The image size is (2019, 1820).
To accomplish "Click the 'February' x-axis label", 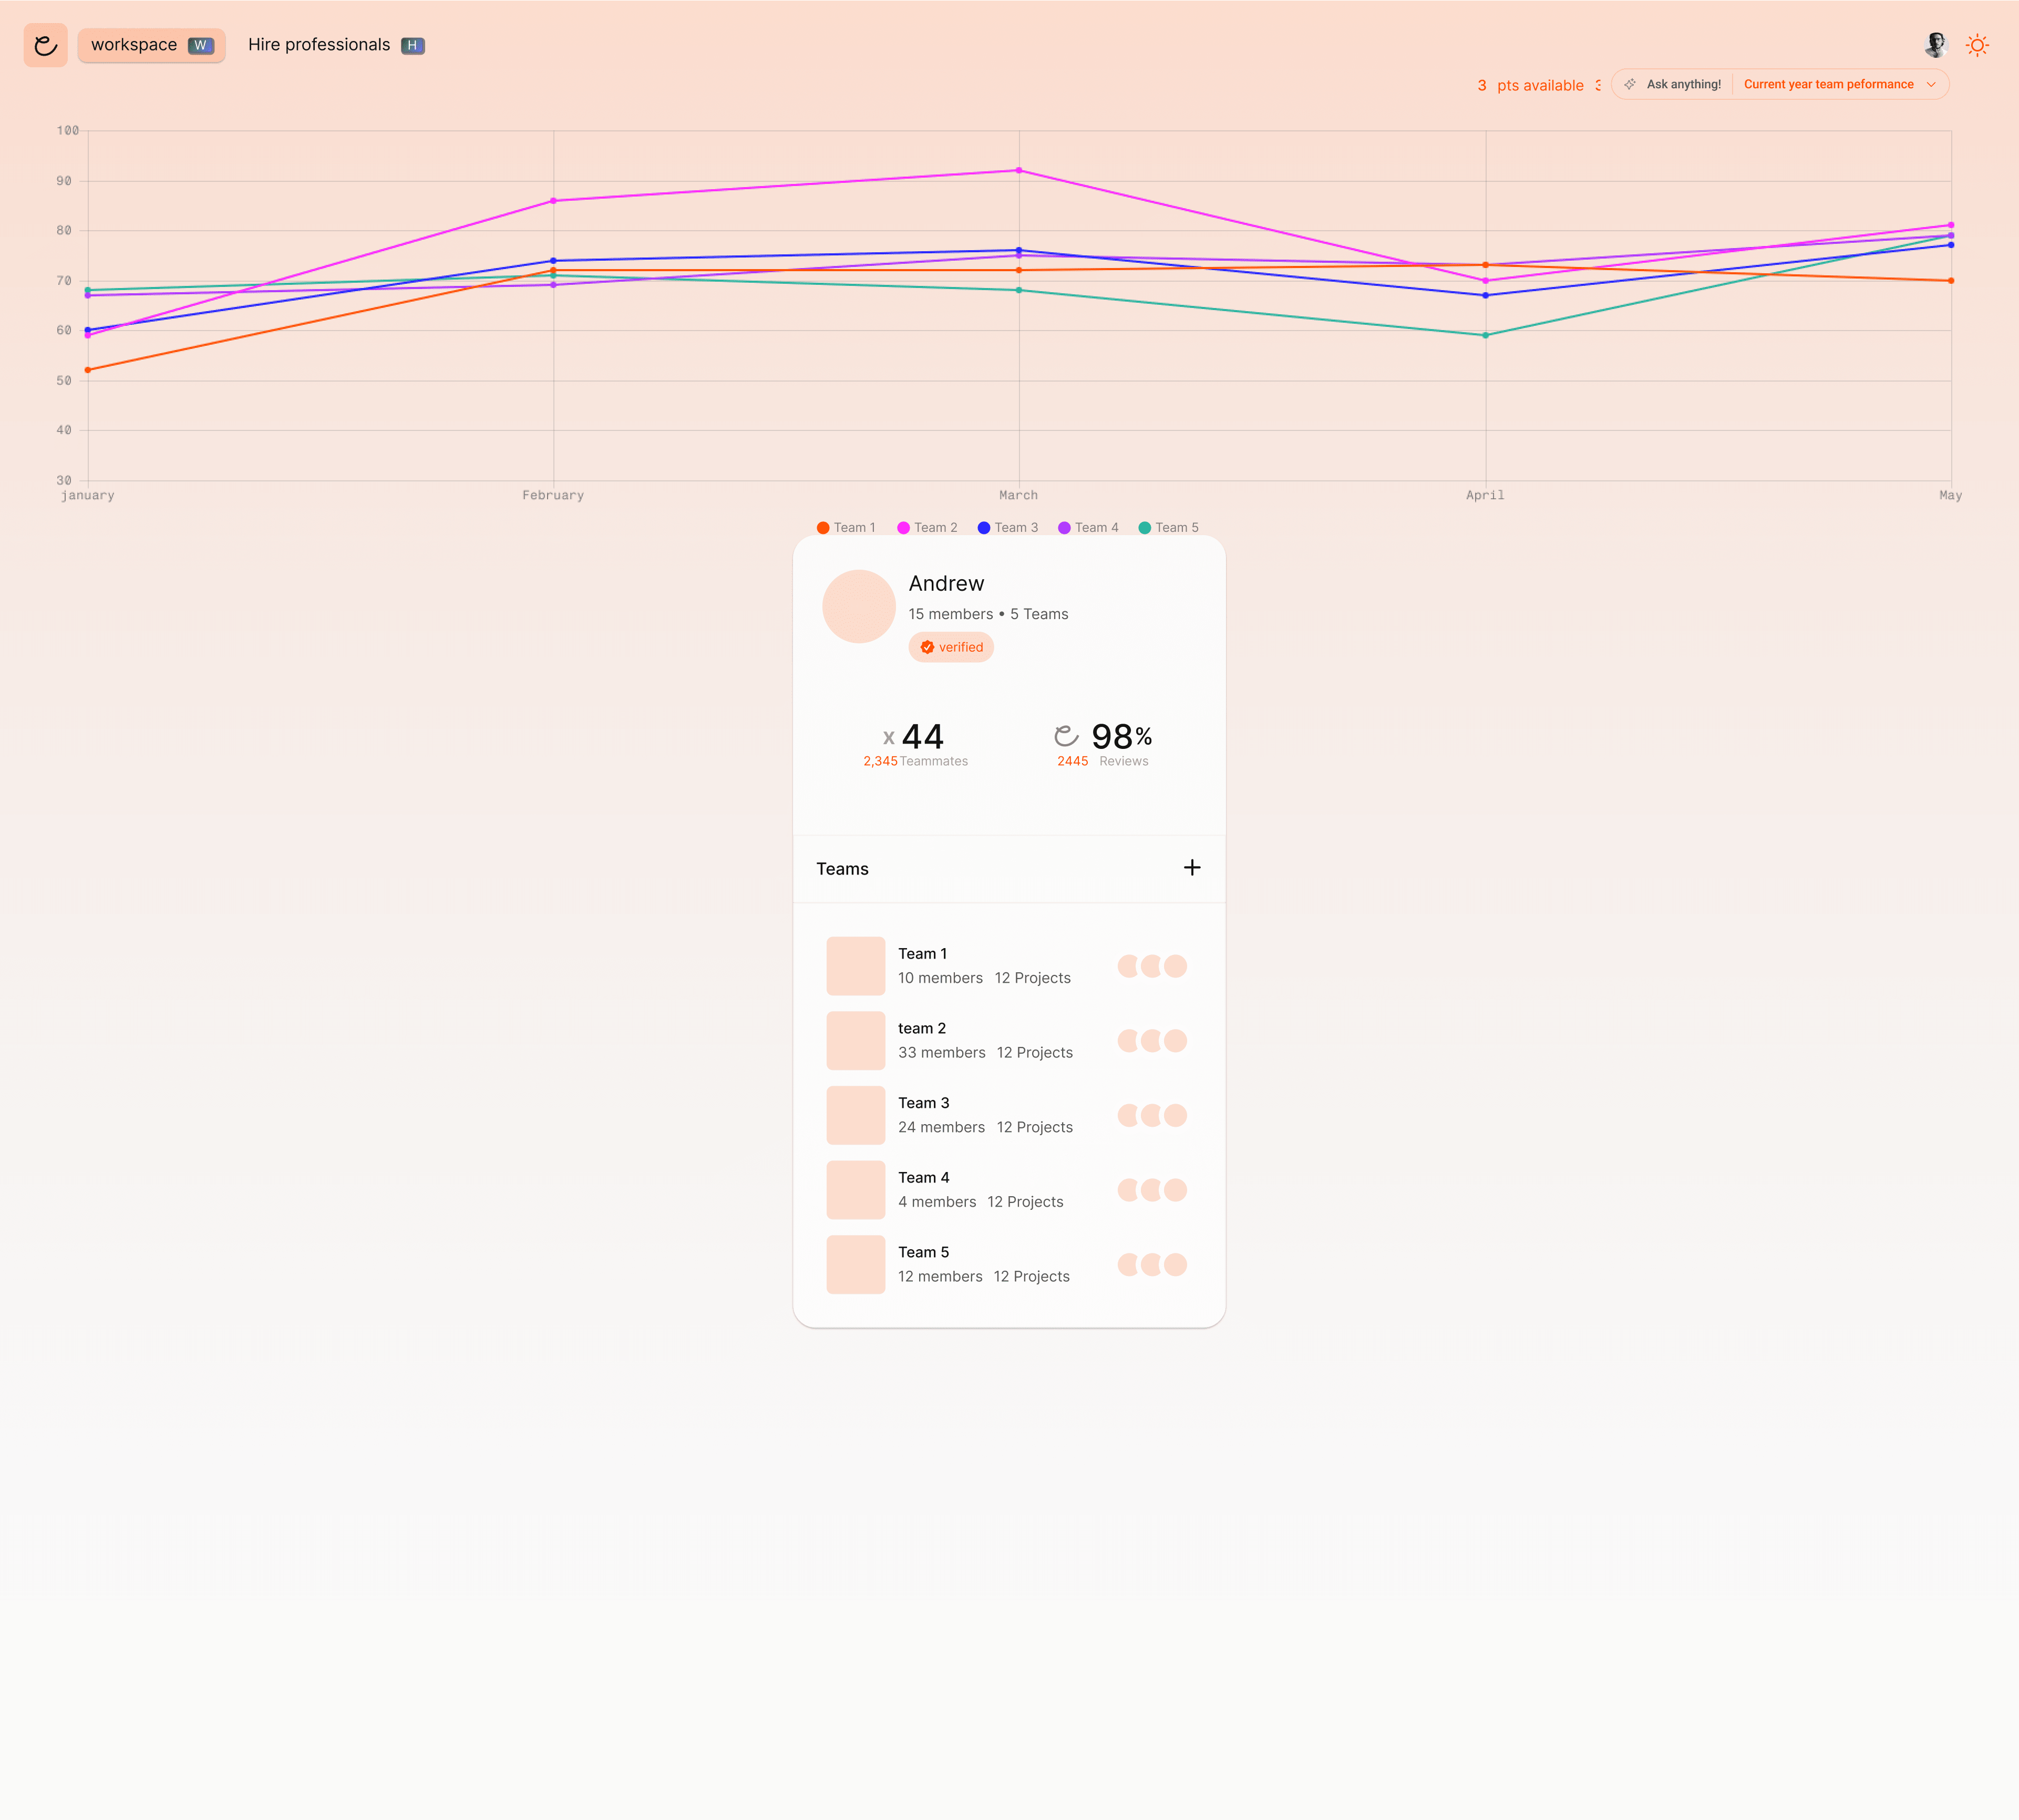I will pos(553,495).
